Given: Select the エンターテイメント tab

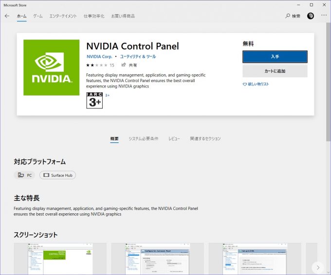Looking at the screenshot, I should click(x=63, y=16).
